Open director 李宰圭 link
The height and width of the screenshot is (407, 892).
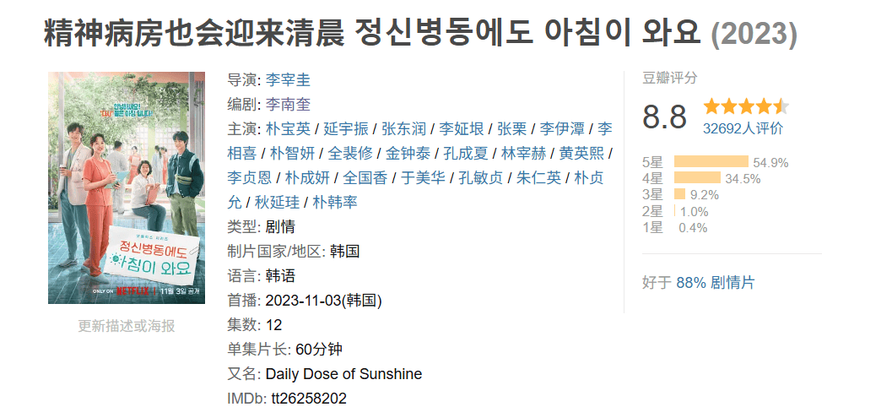click(288, 79)
